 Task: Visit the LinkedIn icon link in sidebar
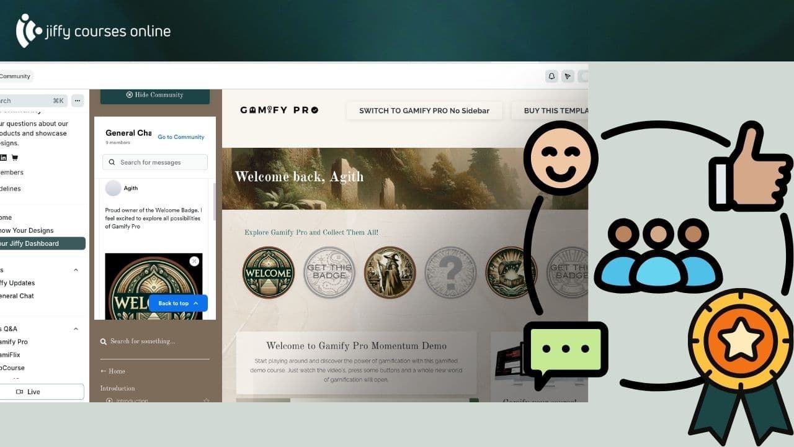click(4, 158)
